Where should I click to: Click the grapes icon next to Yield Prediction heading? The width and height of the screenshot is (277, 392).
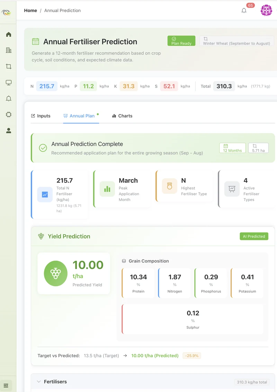click(x=41, y=236)
